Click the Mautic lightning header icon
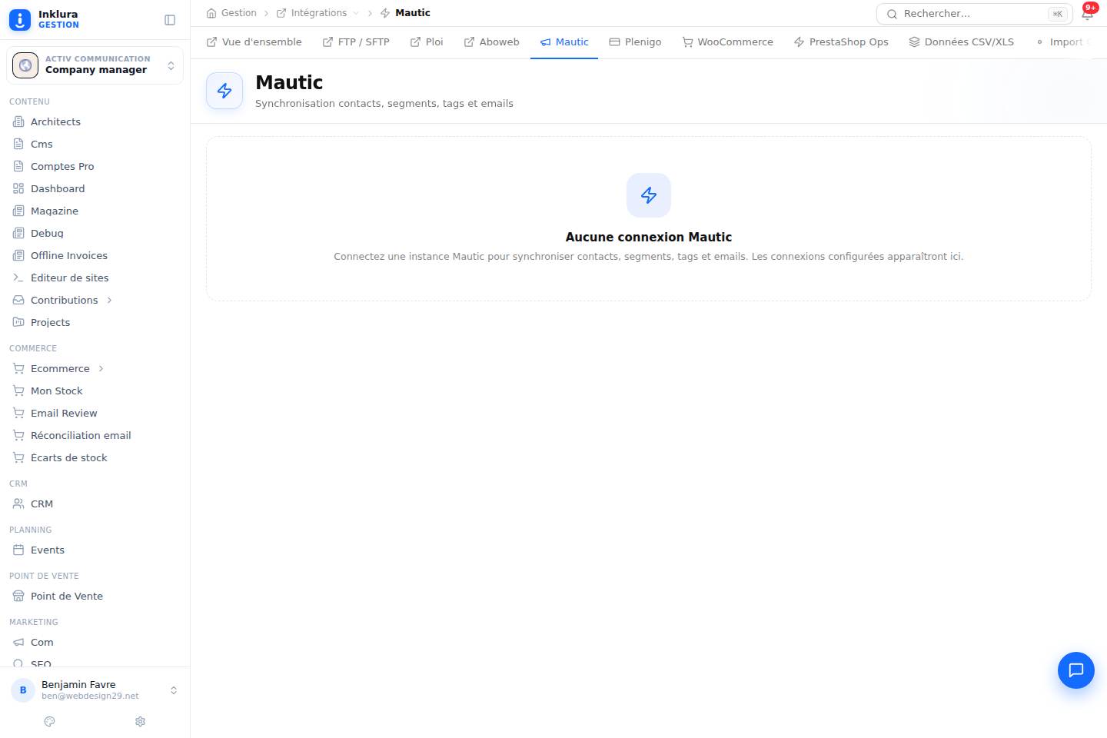Screen dimensions: 1107x738 pos(224,91)
